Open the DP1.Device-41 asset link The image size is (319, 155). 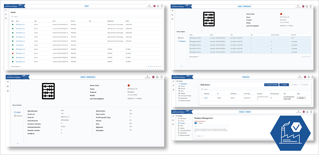20,53
